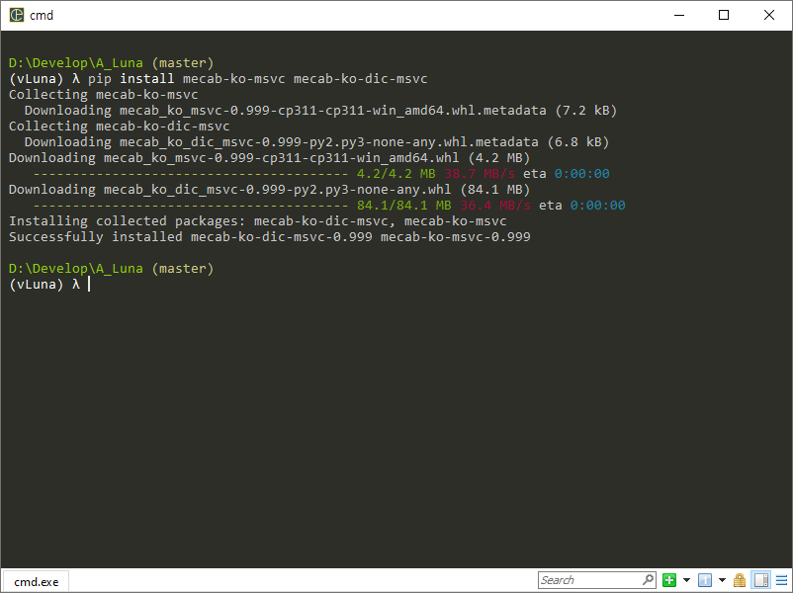This screenshot has width=793, height=593.
Task: Expand the console list dropdown arrow
Action: click(722, 580)
